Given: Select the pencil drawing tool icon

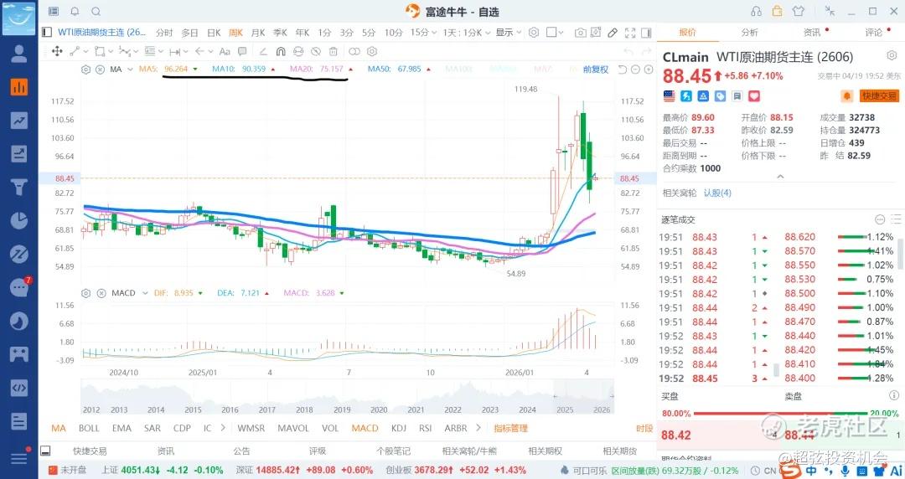Looking at the screenshot, I should 613,33.
